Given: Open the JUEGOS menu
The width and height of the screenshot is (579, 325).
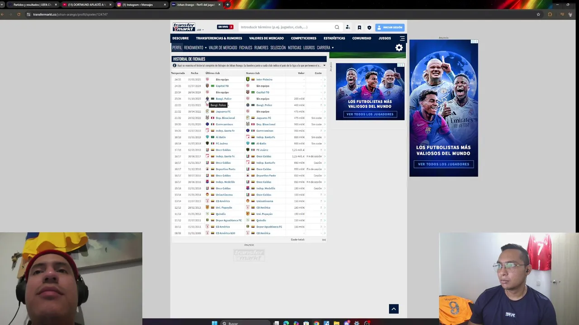Looking at the screenshot, I should tap(385, 38).
